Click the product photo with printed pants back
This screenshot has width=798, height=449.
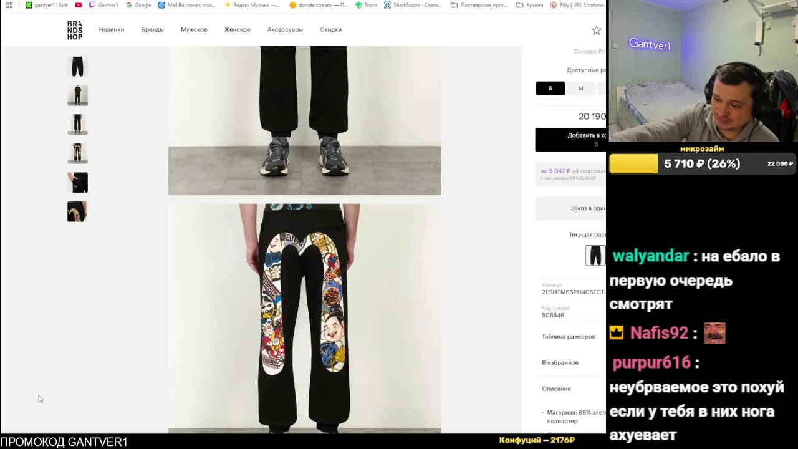point(304,318)
